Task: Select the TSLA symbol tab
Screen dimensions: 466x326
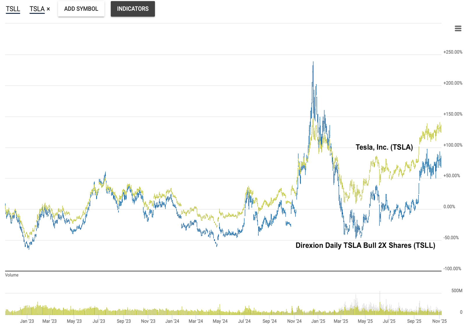Action: click(37, 9)
